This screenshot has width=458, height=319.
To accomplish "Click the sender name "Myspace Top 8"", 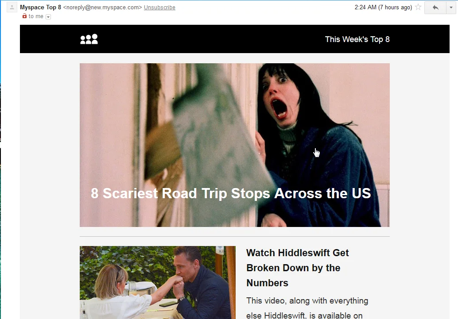I will tap(41, 7).
